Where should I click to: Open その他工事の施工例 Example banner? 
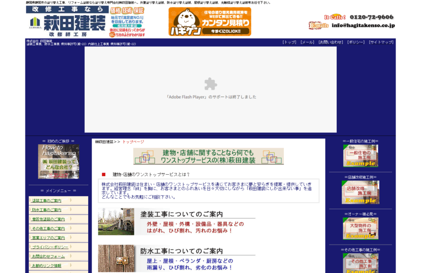coord(360,263)
